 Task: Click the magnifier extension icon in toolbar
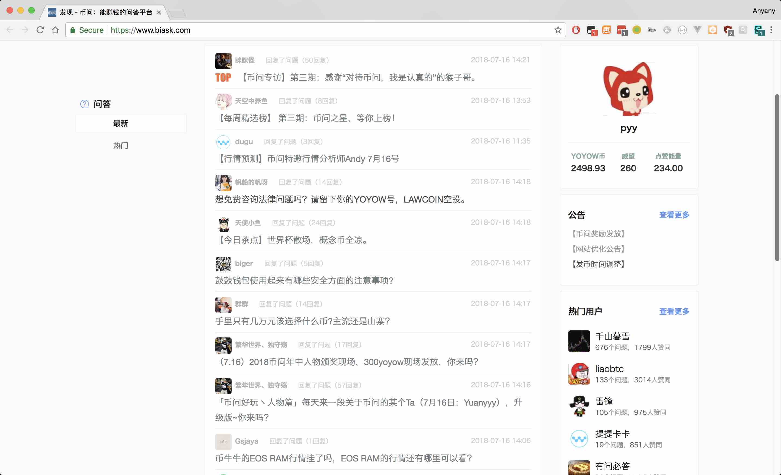743,30
